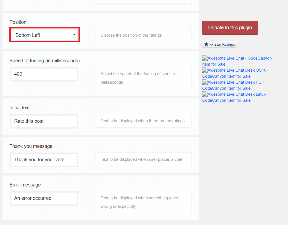Click into the Error message input field
Image resolution: width=288 pixels, height=225 pixels.
point(44,198)
